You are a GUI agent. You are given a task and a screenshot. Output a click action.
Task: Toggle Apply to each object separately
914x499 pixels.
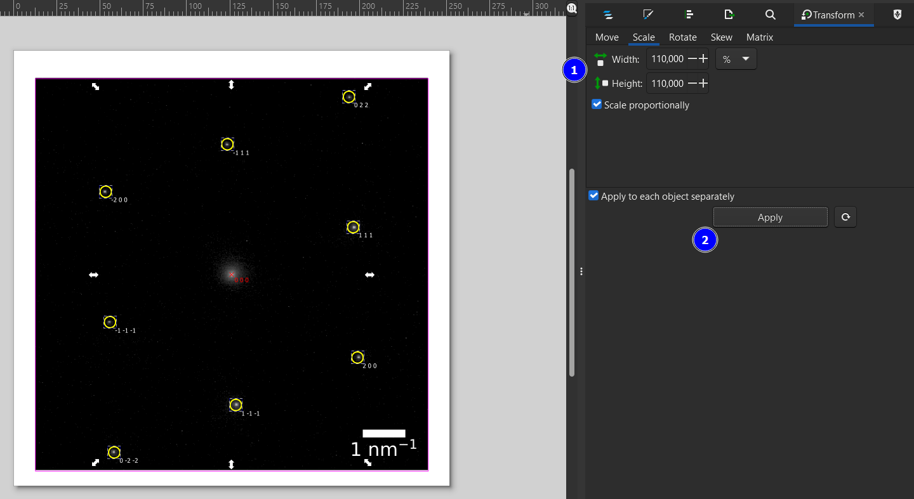point(593,196)
